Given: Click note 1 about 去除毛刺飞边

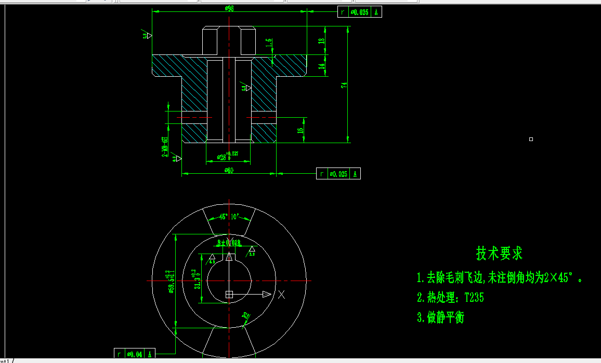Looking at the screenshot, I should coord(500,278).
